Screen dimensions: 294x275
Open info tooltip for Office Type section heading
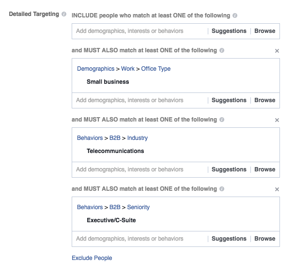click(x=222, y=50)
